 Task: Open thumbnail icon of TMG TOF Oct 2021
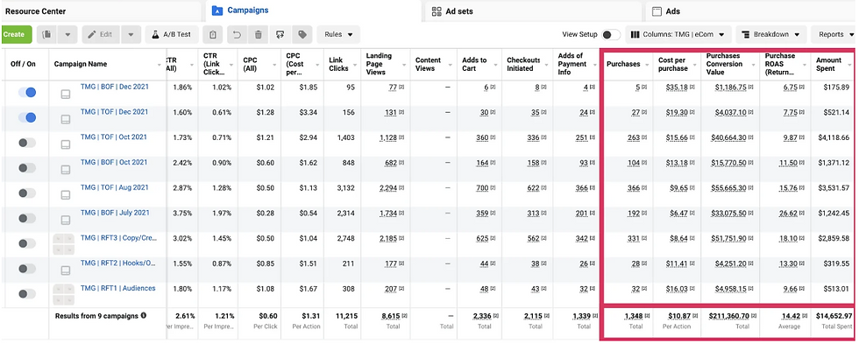(x=65, y=145)
